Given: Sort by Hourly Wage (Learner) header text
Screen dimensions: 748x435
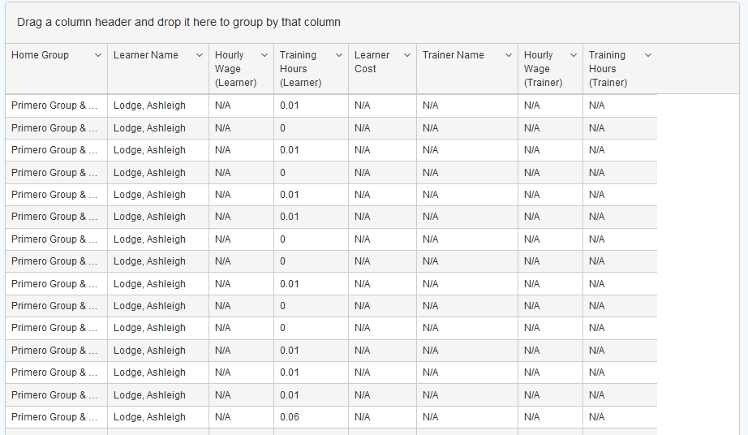Looking at the screenshot, I should (235, 68).
